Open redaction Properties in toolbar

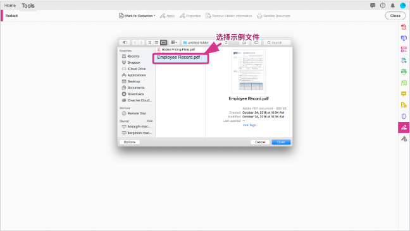tap(190, 16)
